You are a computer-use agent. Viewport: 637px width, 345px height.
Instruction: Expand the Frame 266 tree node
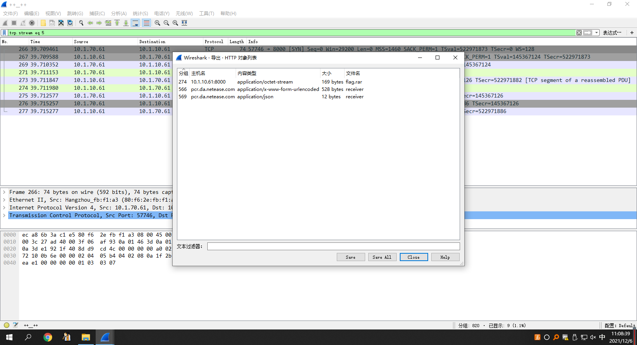(4, 192)
